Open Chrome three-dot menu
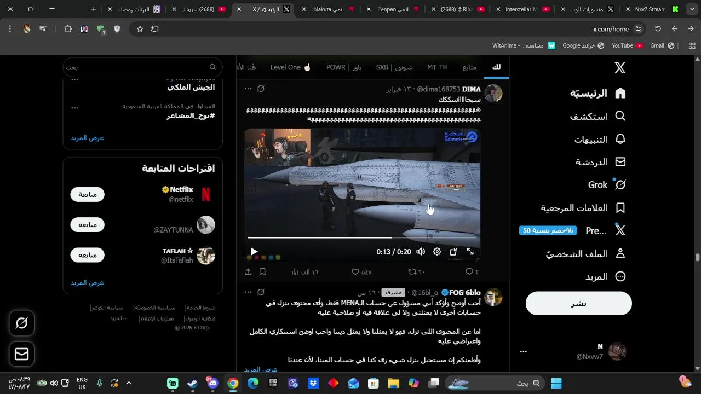This screenshot has height=394, width=701. 10,29
